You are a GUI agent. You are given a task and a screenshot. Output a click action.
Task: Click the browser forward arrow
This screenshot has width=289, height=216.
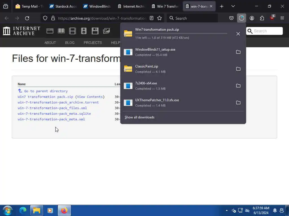tap(17, 18)
